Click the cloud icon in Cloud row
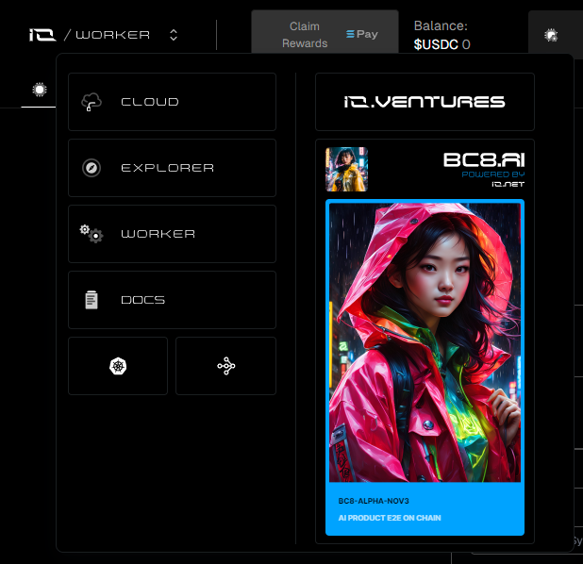The width and height of the screenshot is (583, 564). pyautogui.click(x=92, y=102)
